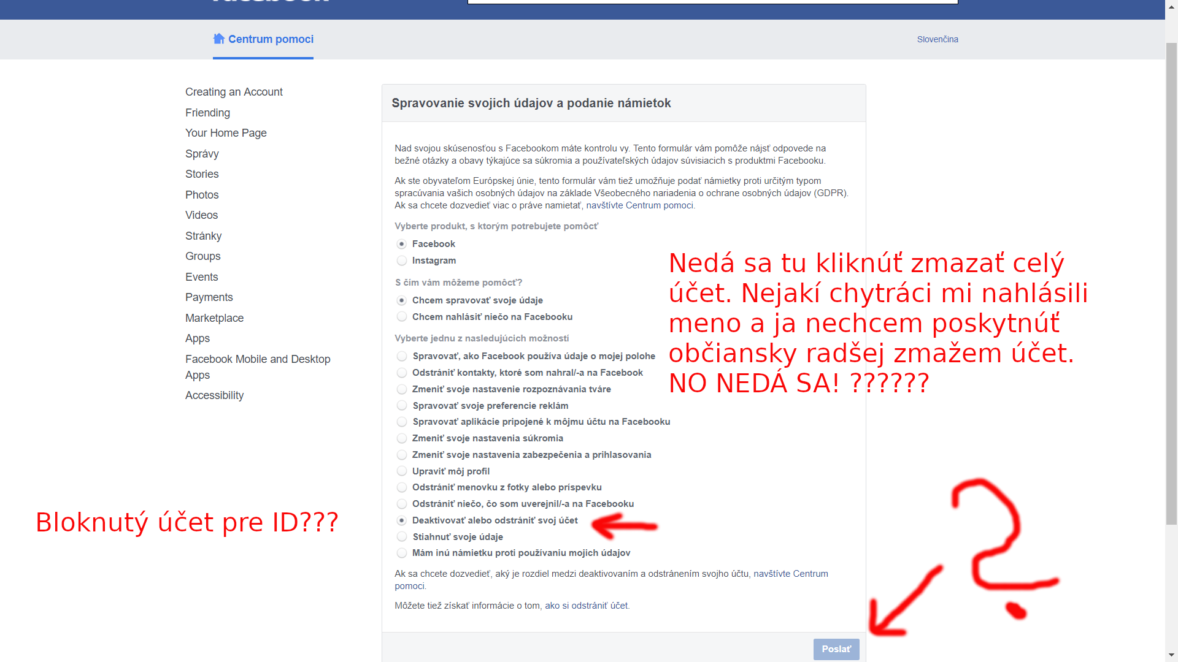Open Stránky help topic
Viewport: 1178px width, 662px height.
(x=203, y=236)
